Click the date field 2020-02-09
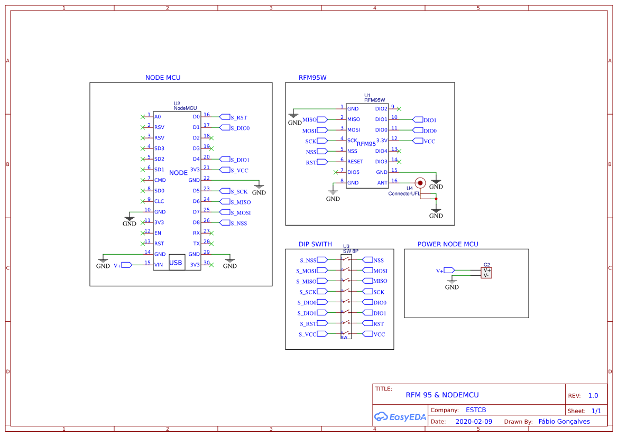 (x=474, y=422)
